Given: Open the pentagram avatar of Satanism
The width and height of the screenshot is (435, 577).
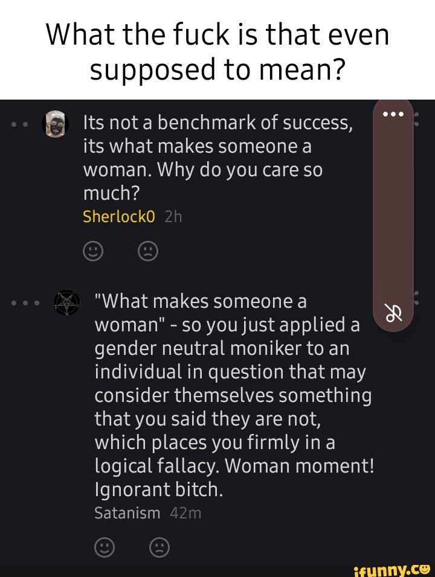Looking at the screenshot, I should tap(66, 302).
